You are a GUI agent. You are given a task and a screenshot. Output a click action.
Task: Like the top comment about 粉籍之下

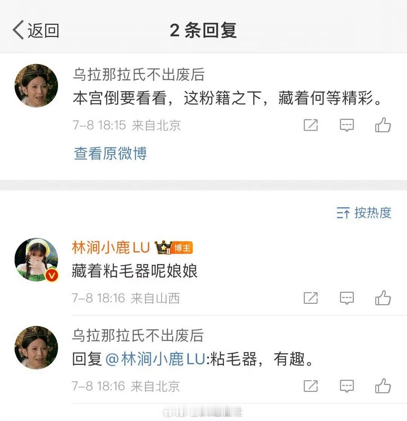383,125
